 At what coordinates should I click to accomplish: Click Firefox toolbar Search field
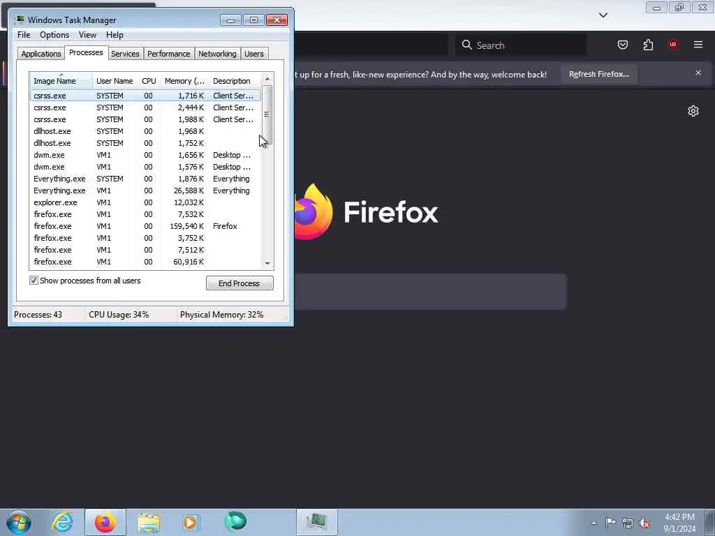[x=521, y=45]
